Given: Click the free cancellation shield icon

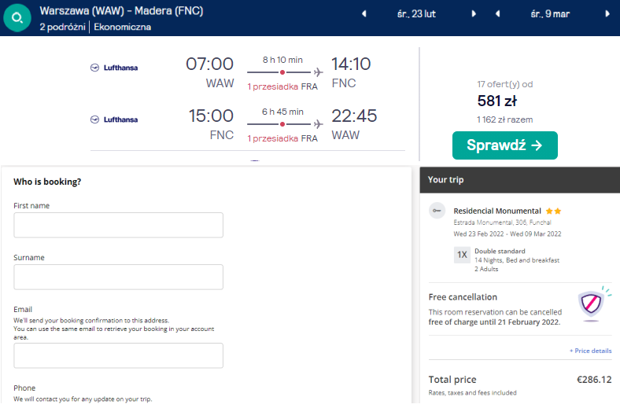Looking at the screenshot, I should [590, 303].
